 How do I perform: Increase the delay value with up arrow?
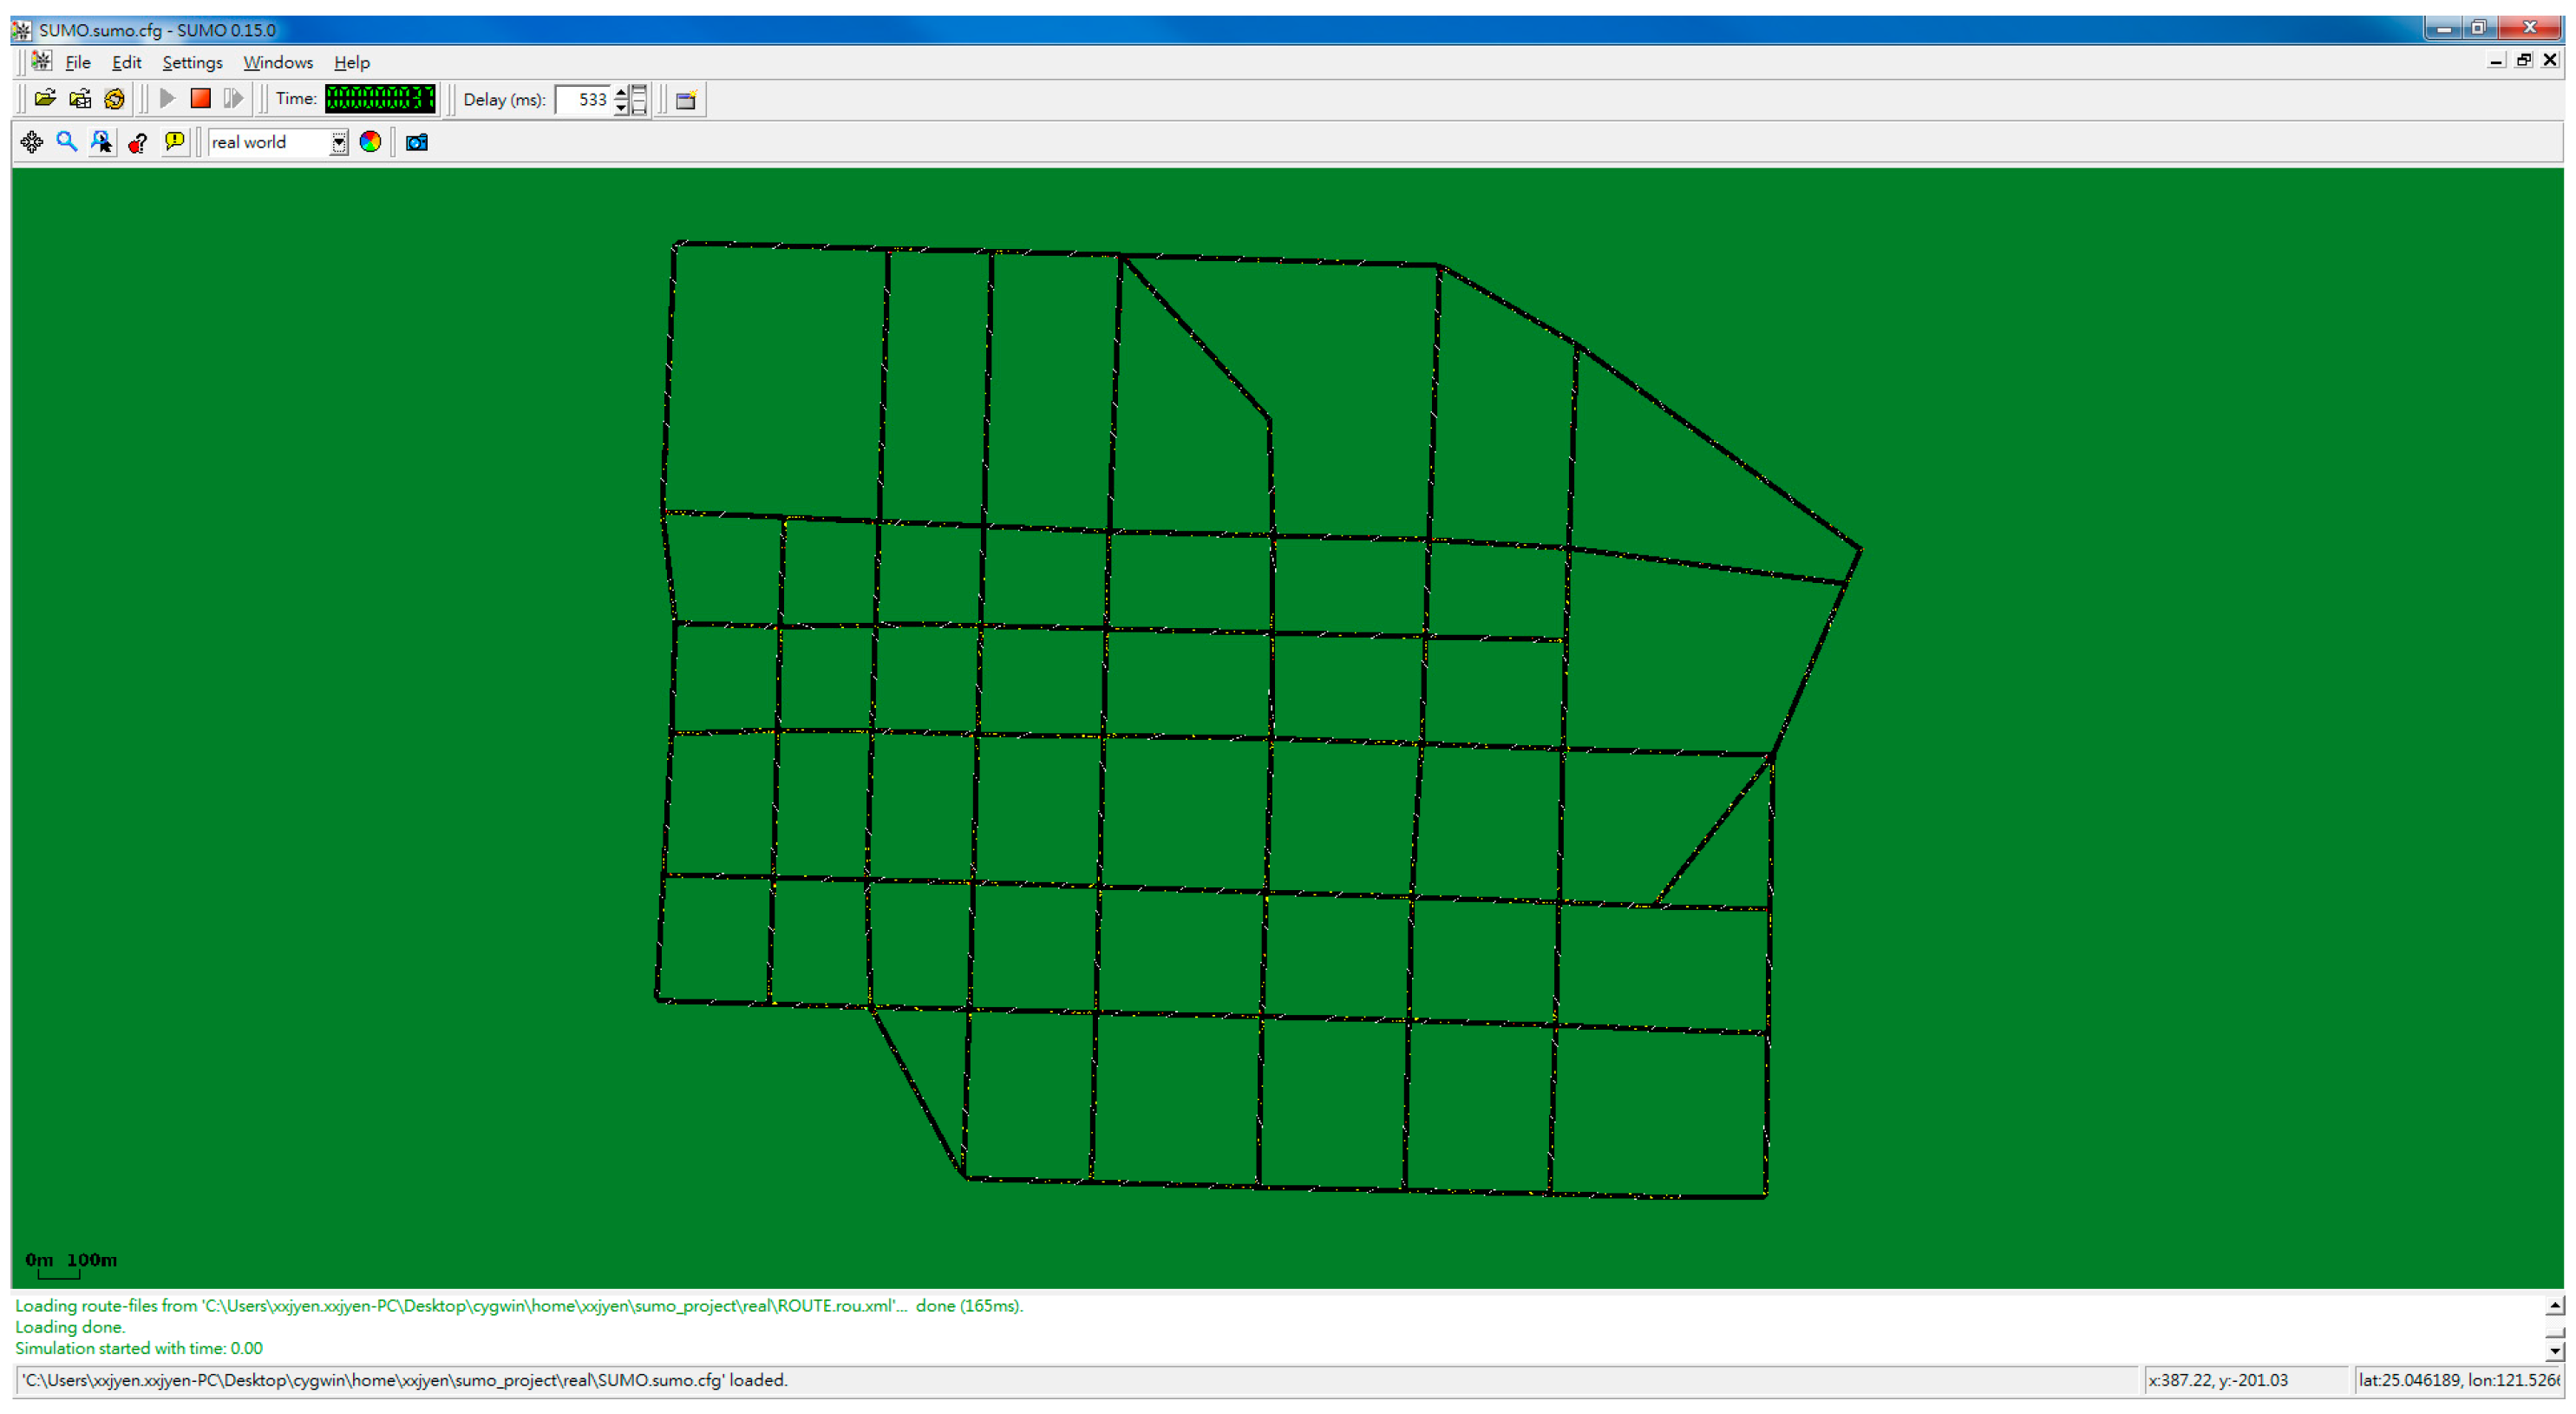point(621,92)
